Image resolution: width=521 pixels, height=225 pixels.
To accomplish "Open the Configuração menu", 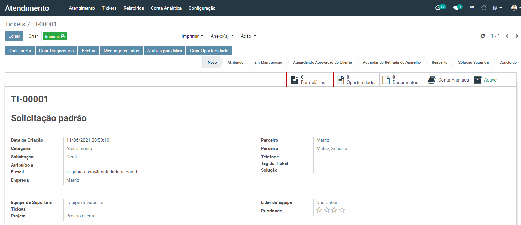I will pyautogui.click(x=202, y=8).
